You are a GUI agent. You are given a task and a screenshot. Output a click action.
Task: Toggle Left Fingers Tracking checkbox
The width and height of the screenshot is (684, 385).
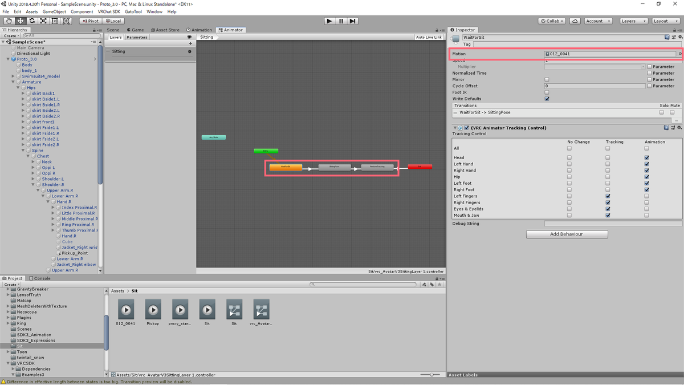click(x=608, y=196)
